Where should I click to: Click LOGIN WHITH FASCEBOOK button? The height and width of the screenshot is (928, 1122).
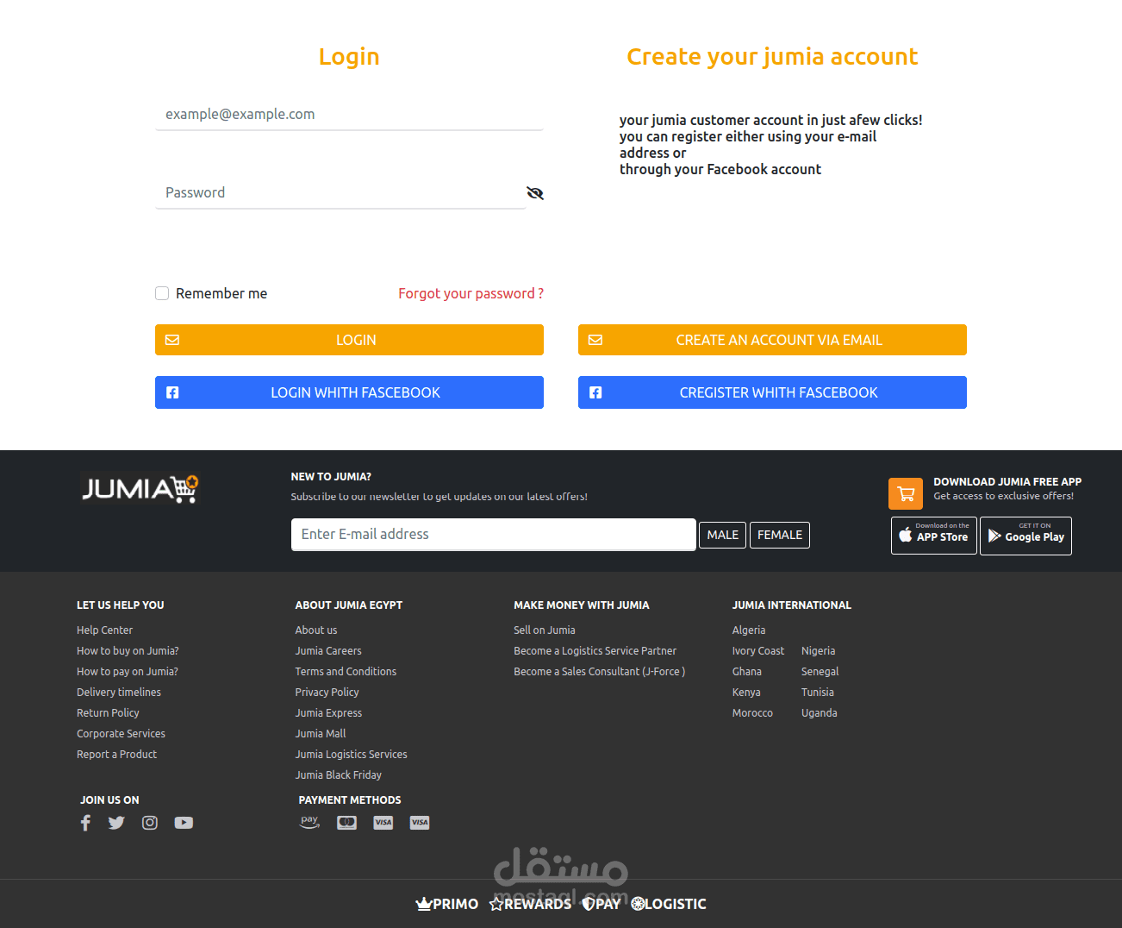click(349, 392)
